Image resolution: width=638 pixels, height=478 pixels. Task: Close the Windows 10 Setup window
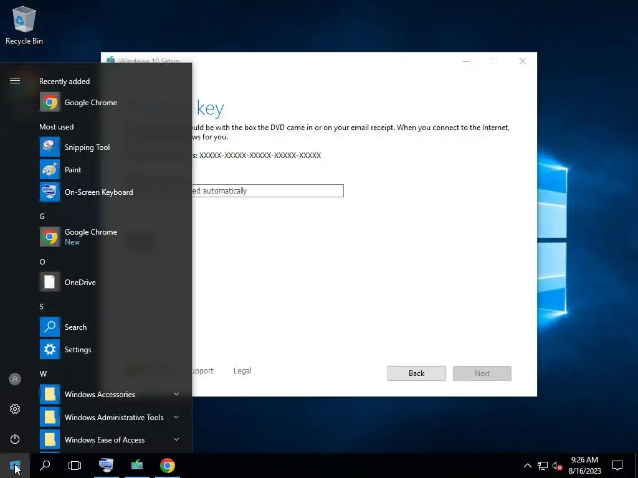point(523,61)
